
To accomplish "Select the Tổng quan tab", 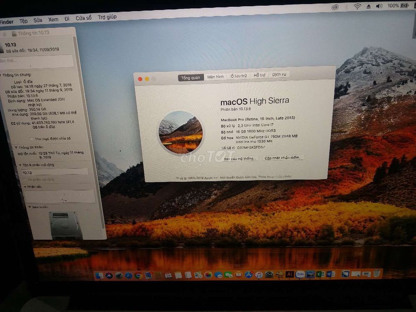I will [x=191, y=77].
